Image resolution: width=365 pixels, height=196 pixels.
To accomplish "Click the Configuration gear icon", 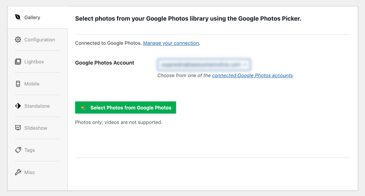I will [x=17, y=39].
